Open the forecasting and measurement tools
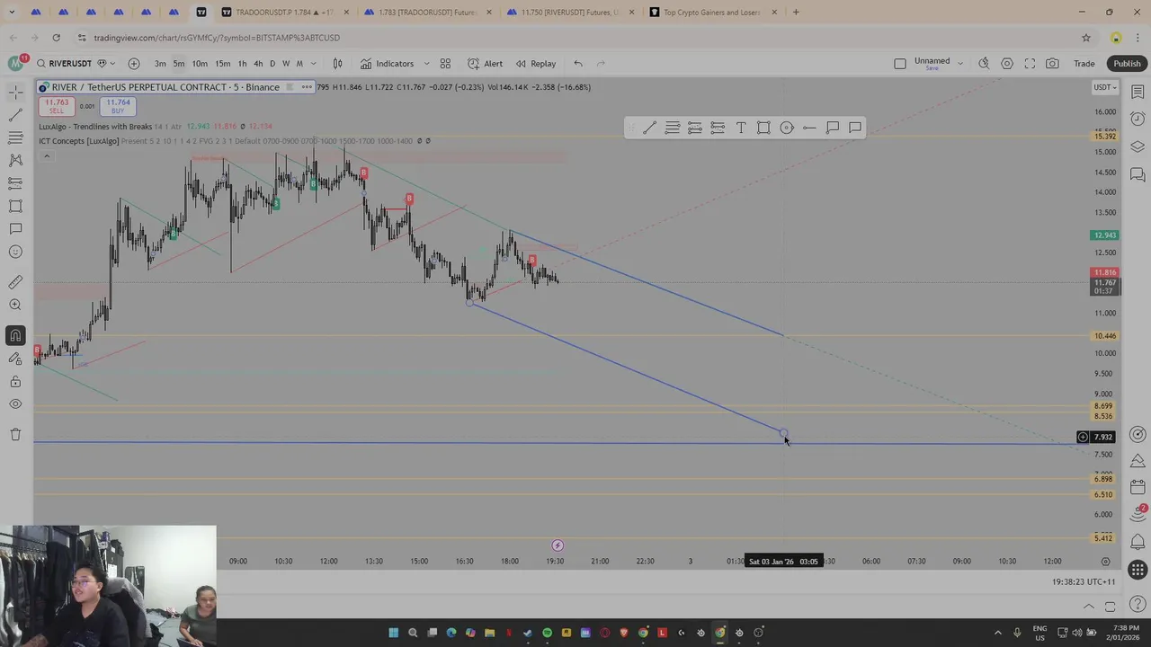 [x=15, y=183]
